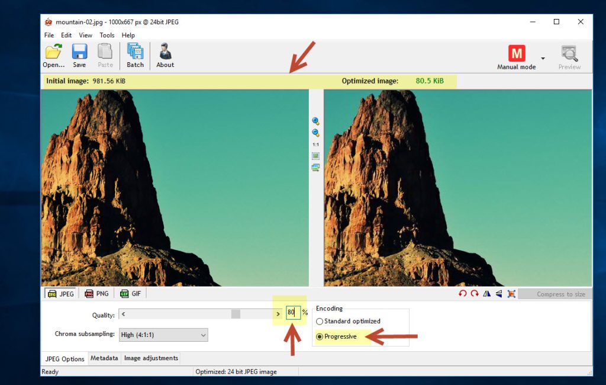Open the Metadata tab

point(104,358)
